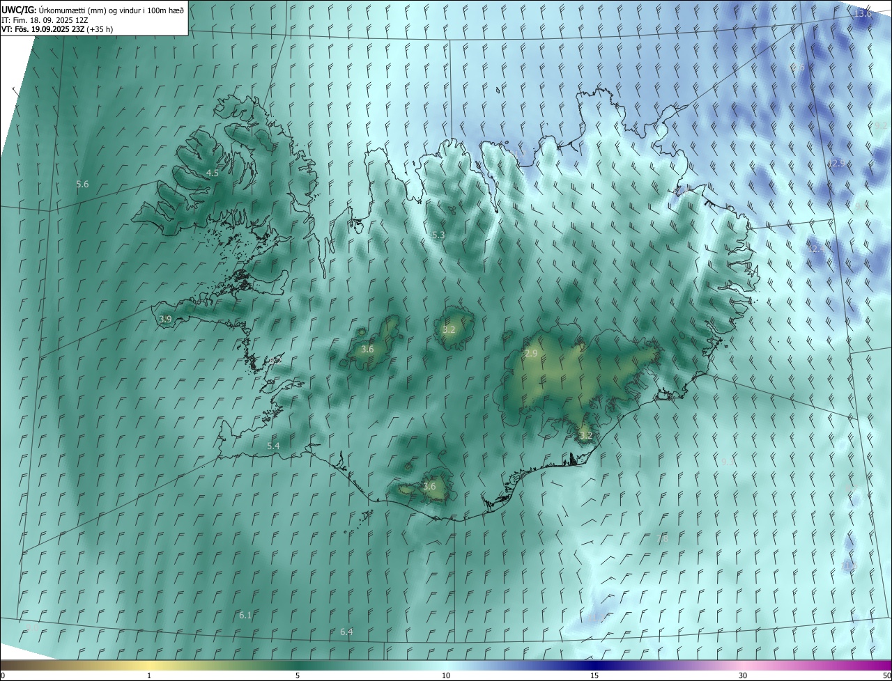Click the 3.9 value on the map
Image resolution: width=892 pixels, height=681 pixels.
165,319
